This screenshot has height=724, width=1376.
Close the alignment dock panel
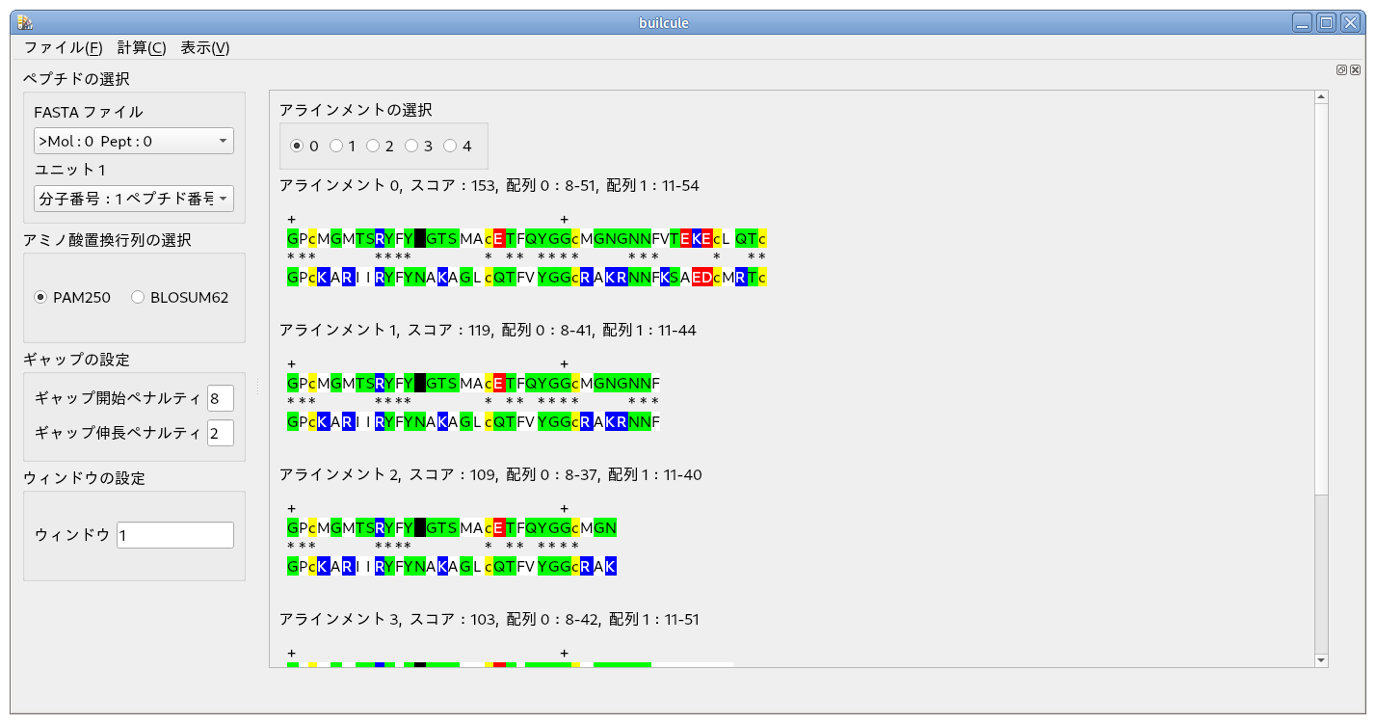pos(1355,70)
